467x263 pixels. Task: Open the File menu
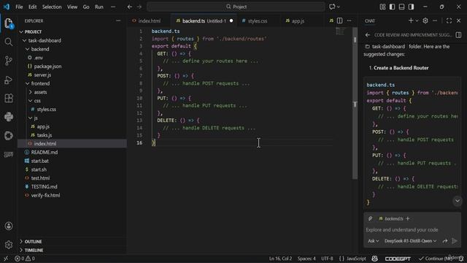coord(19,7)
